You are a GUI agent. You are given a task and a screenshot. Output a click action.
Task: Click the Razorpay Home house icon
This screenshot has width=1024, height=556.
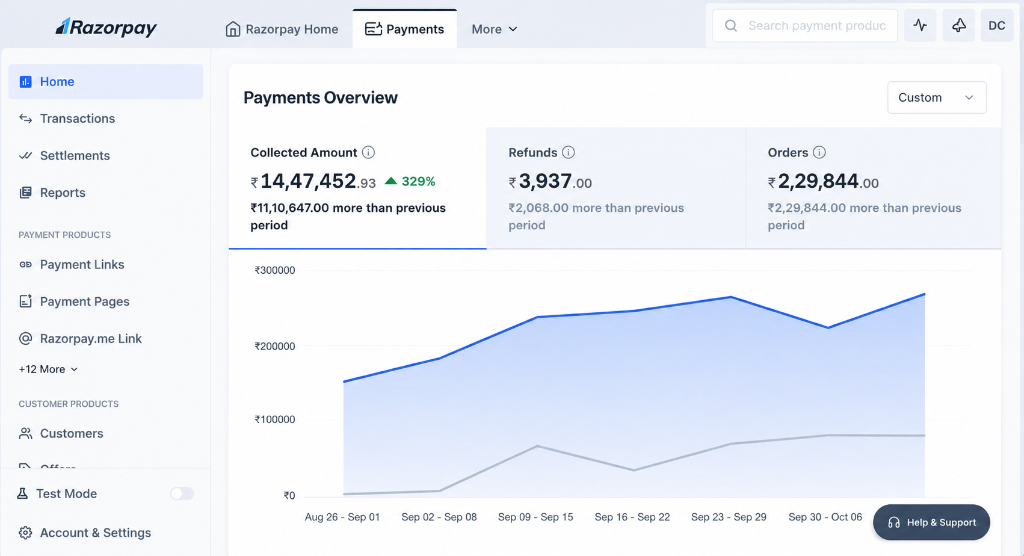[233, 29]
